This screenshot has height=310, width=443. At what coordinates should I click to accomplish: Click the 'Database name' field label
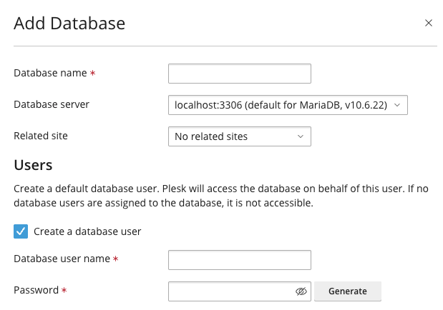point(50,73)
